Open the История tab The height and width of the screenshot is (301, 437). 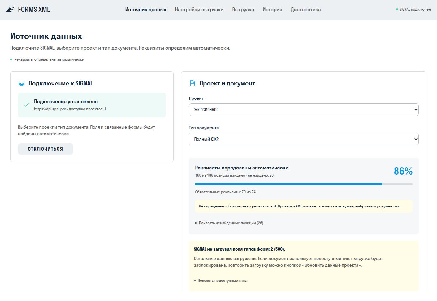tap(272, 10)
